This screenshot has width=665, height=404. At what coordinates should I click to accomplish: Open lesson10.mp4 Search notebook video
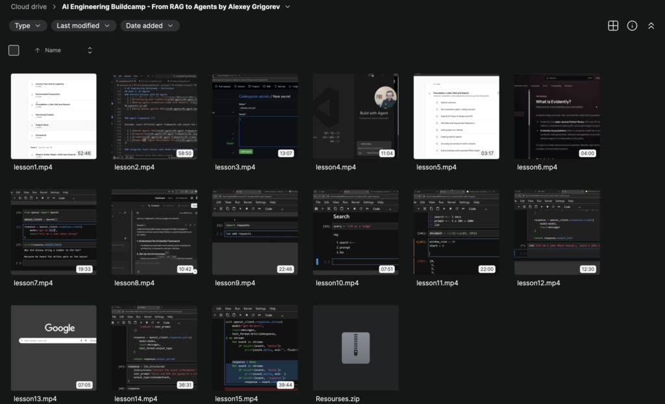click(x=355, y=232)
